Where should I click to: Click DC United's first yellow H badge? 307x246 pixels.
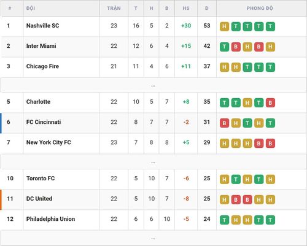coord(224,199)
